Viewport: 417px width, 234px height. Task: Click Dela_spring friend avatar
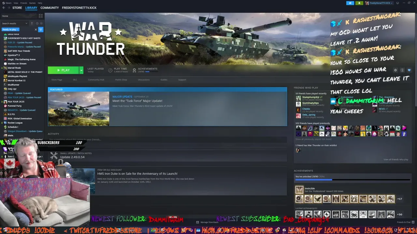(x=298, y=116)
